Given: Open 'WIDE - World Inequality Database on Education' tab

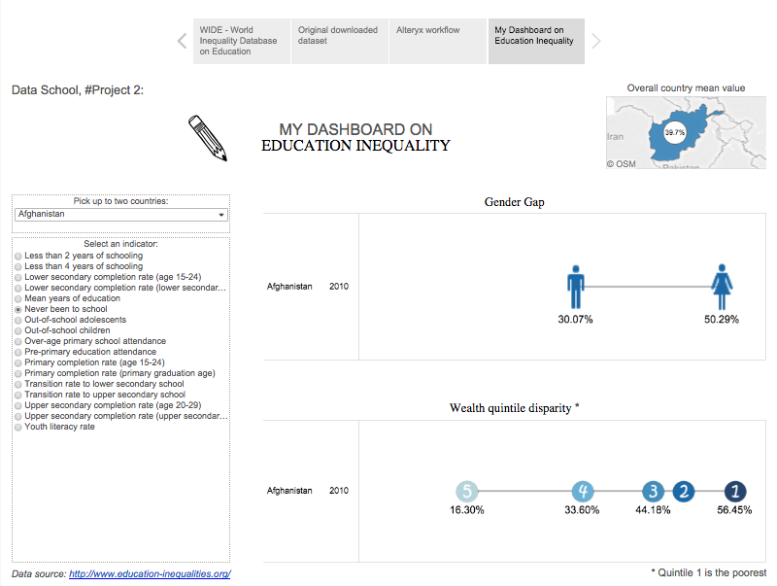Looking at the screenshot, I should pos(241,41).
